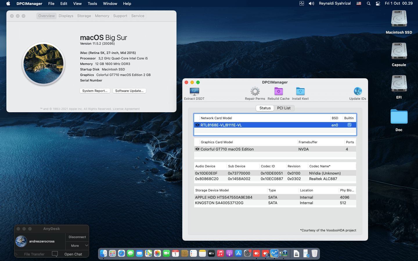Open FaceTime from the dock
Image resolution: width=418 pixels, height=261 pixels.
(x=166, y=253)
